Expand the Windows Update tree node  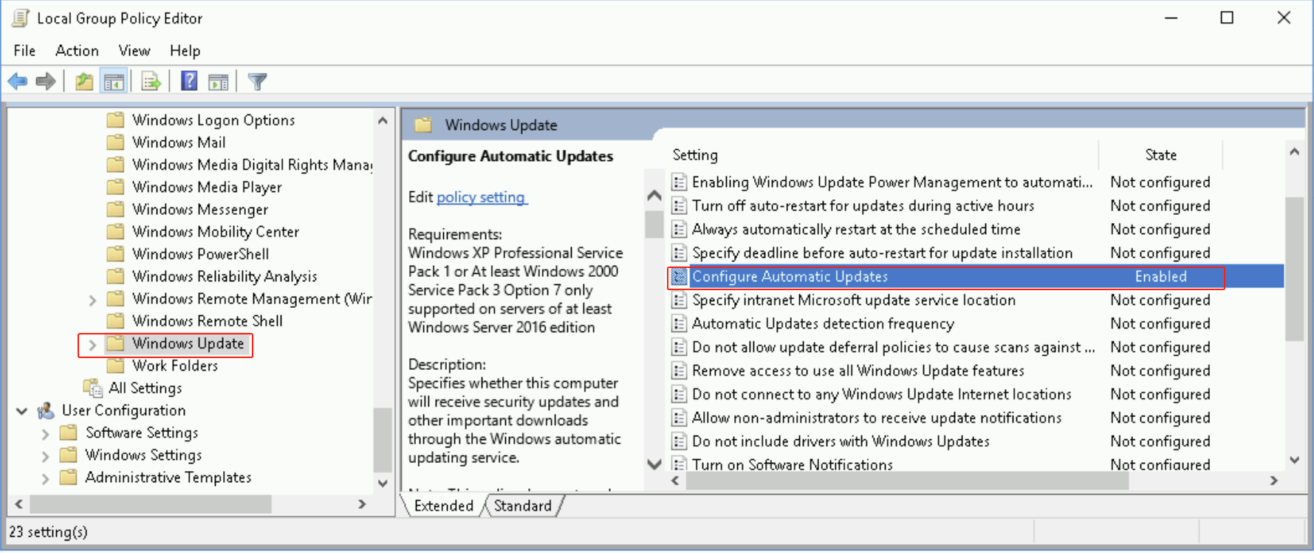[x=92, y=344]
